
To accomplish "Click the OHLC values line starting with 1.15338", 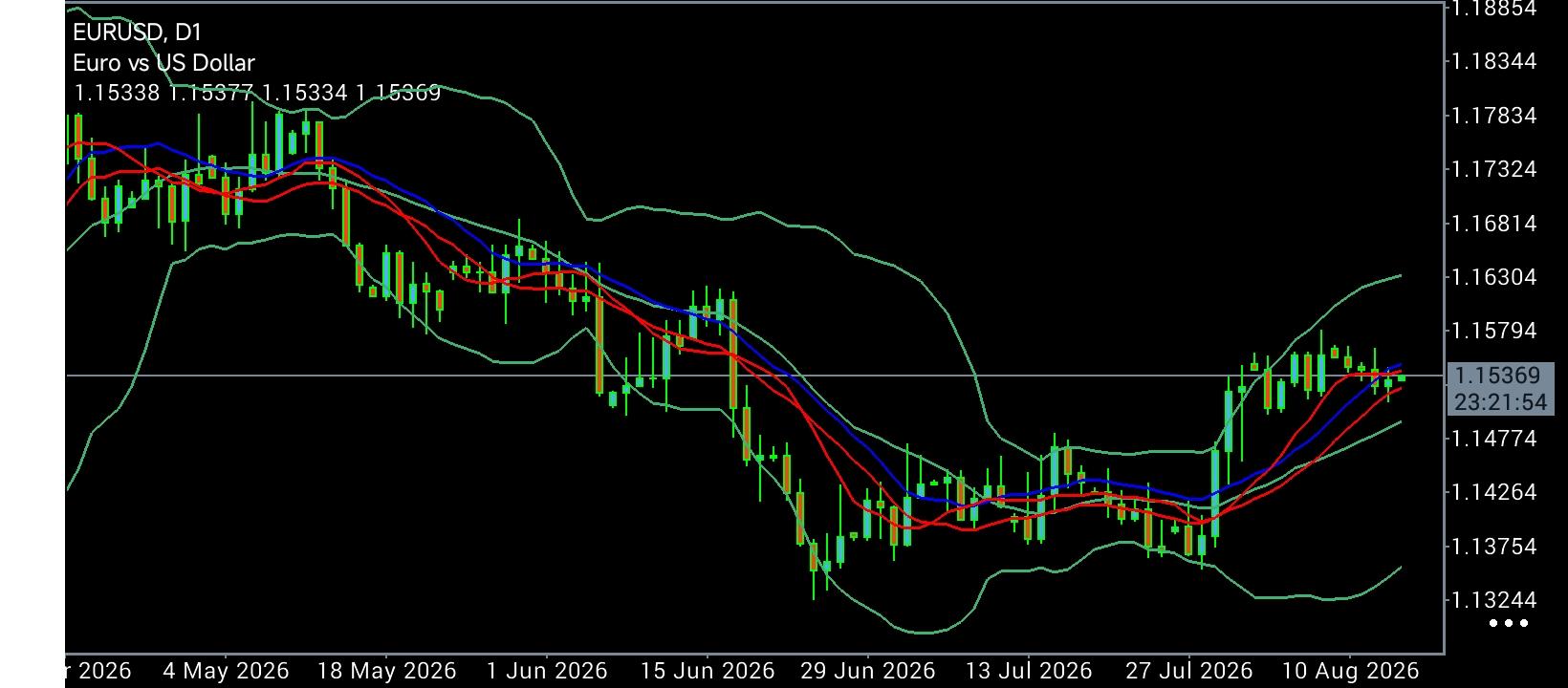I will (x=257, y=93).
